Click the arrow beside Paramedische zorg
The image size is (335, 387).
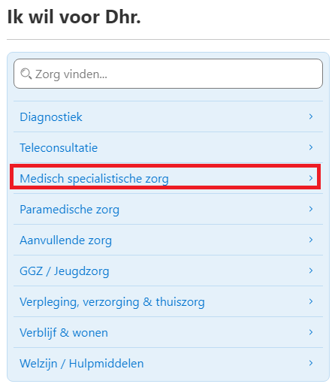(x=311, y=209)
